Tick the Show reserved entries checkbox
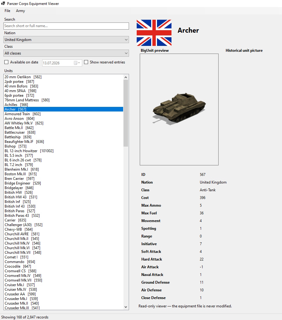Image resolution: width=282 pixels, height=320 pixels. point(86,62)
